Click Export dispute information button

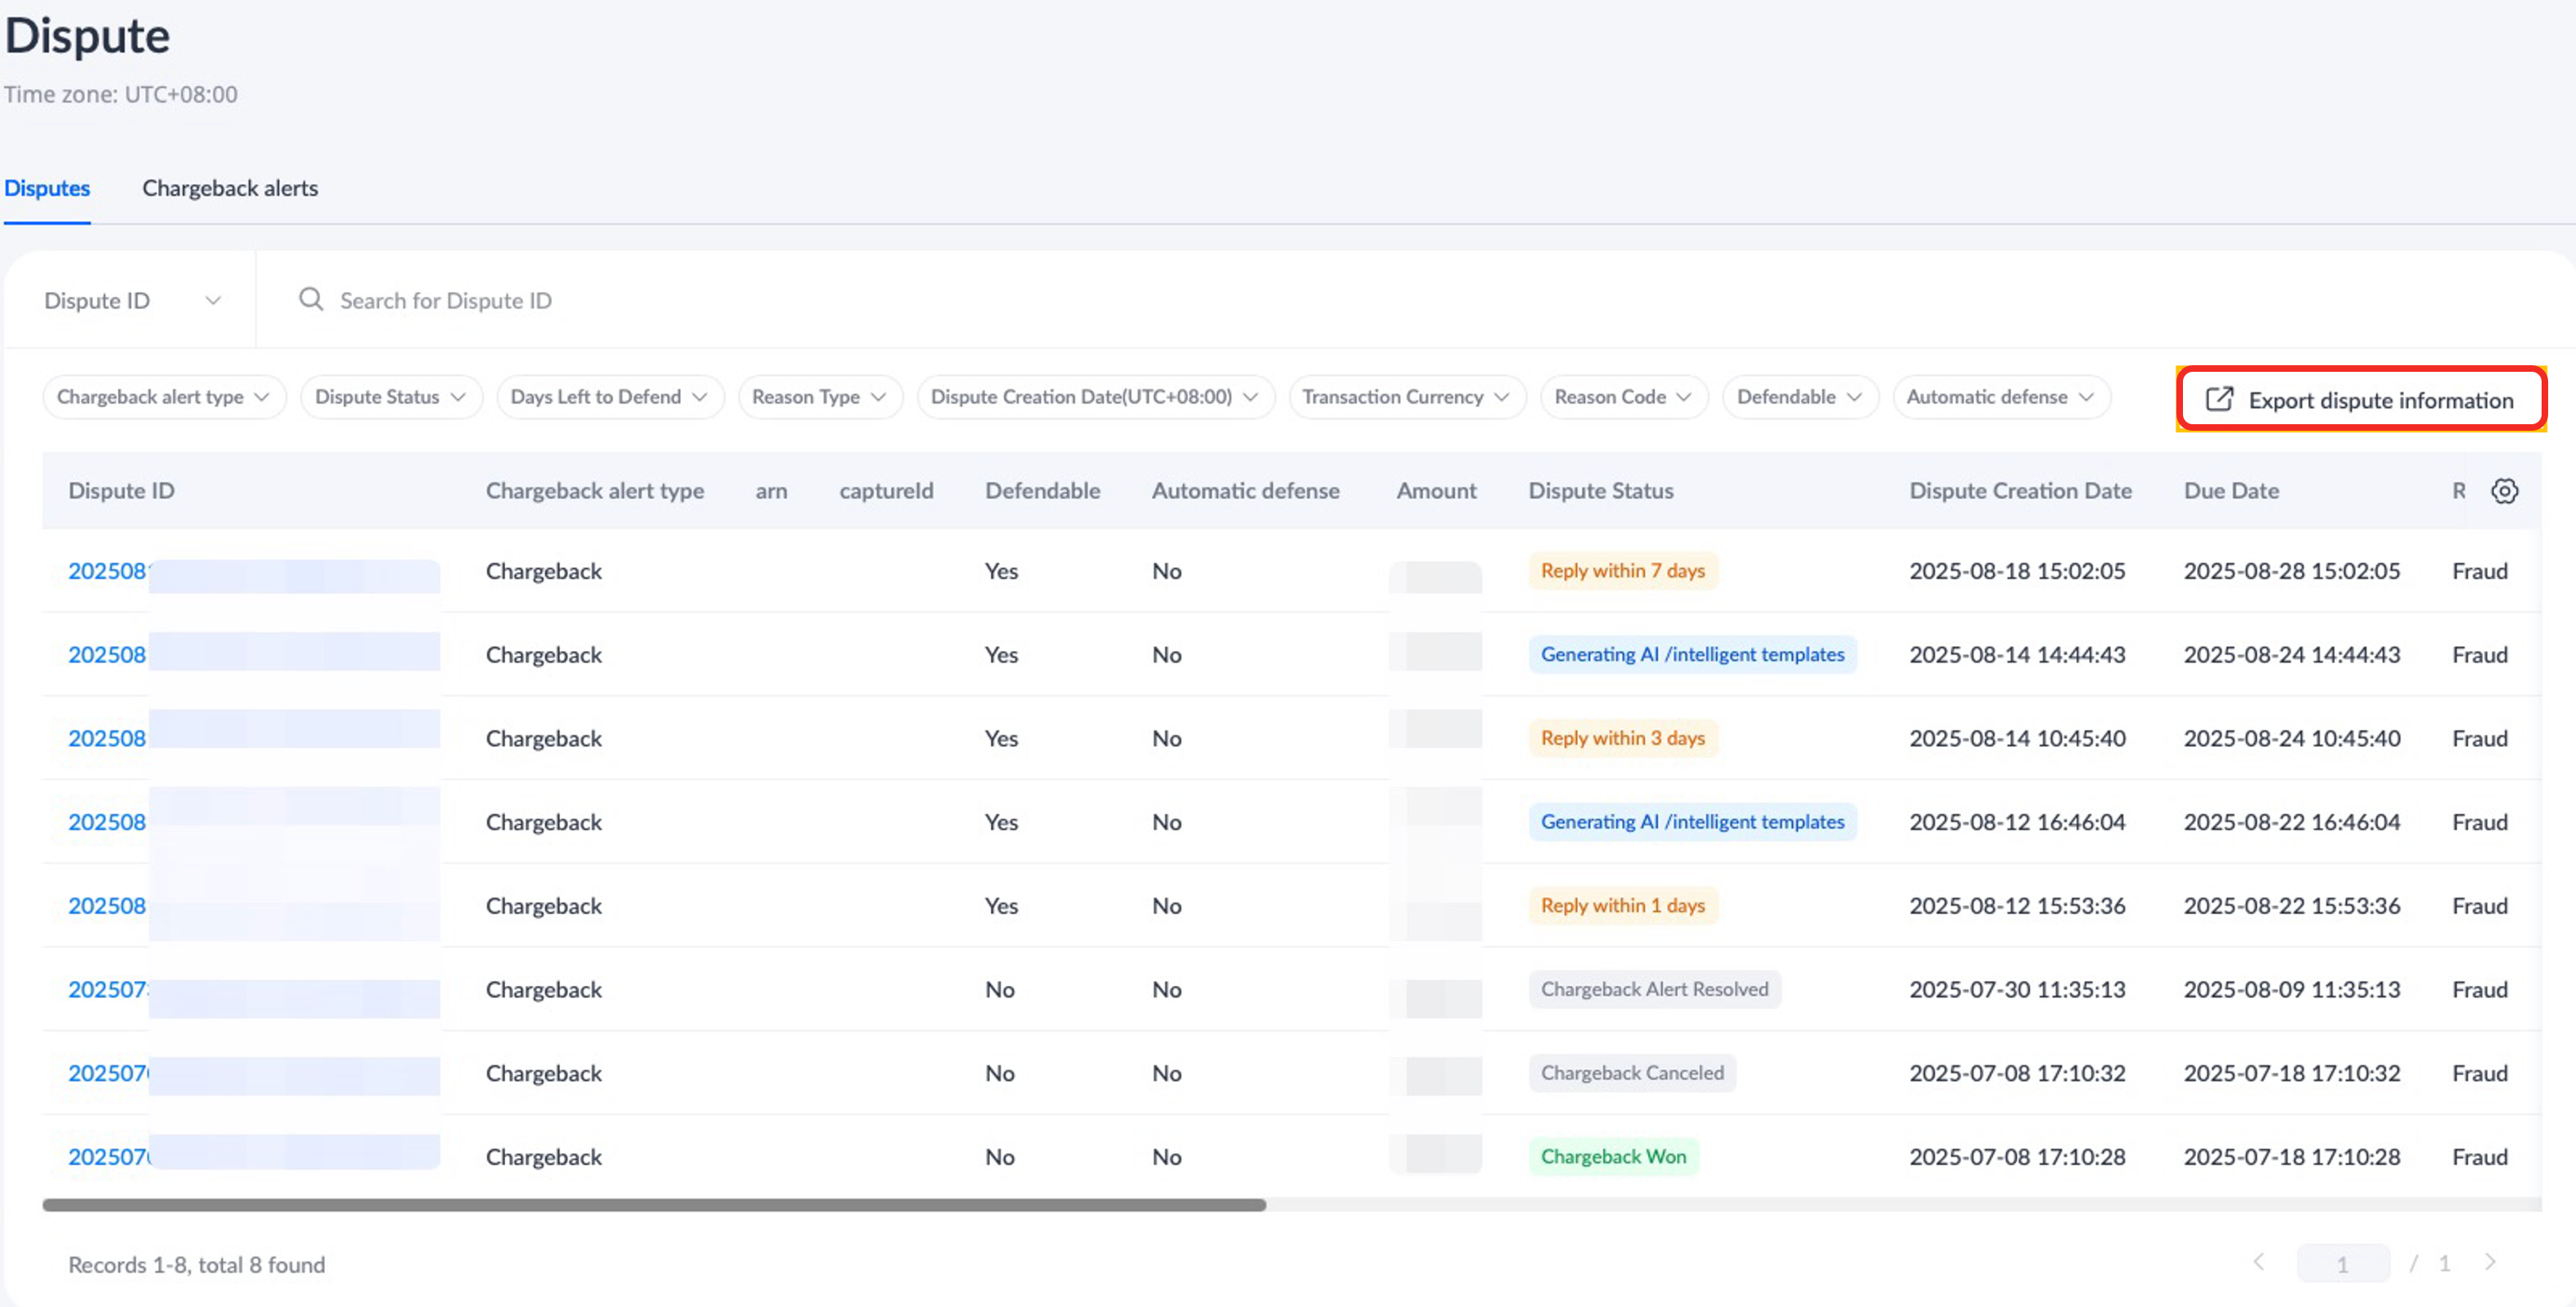[x=2380, y=400]
